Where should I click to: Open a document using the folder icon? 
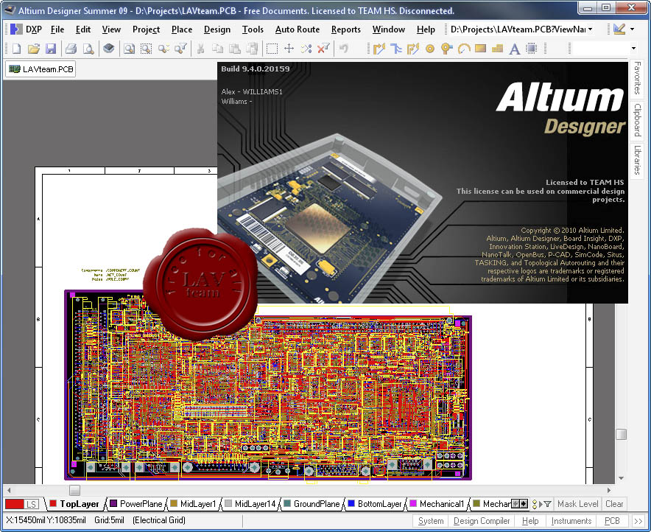click(33, 49)
